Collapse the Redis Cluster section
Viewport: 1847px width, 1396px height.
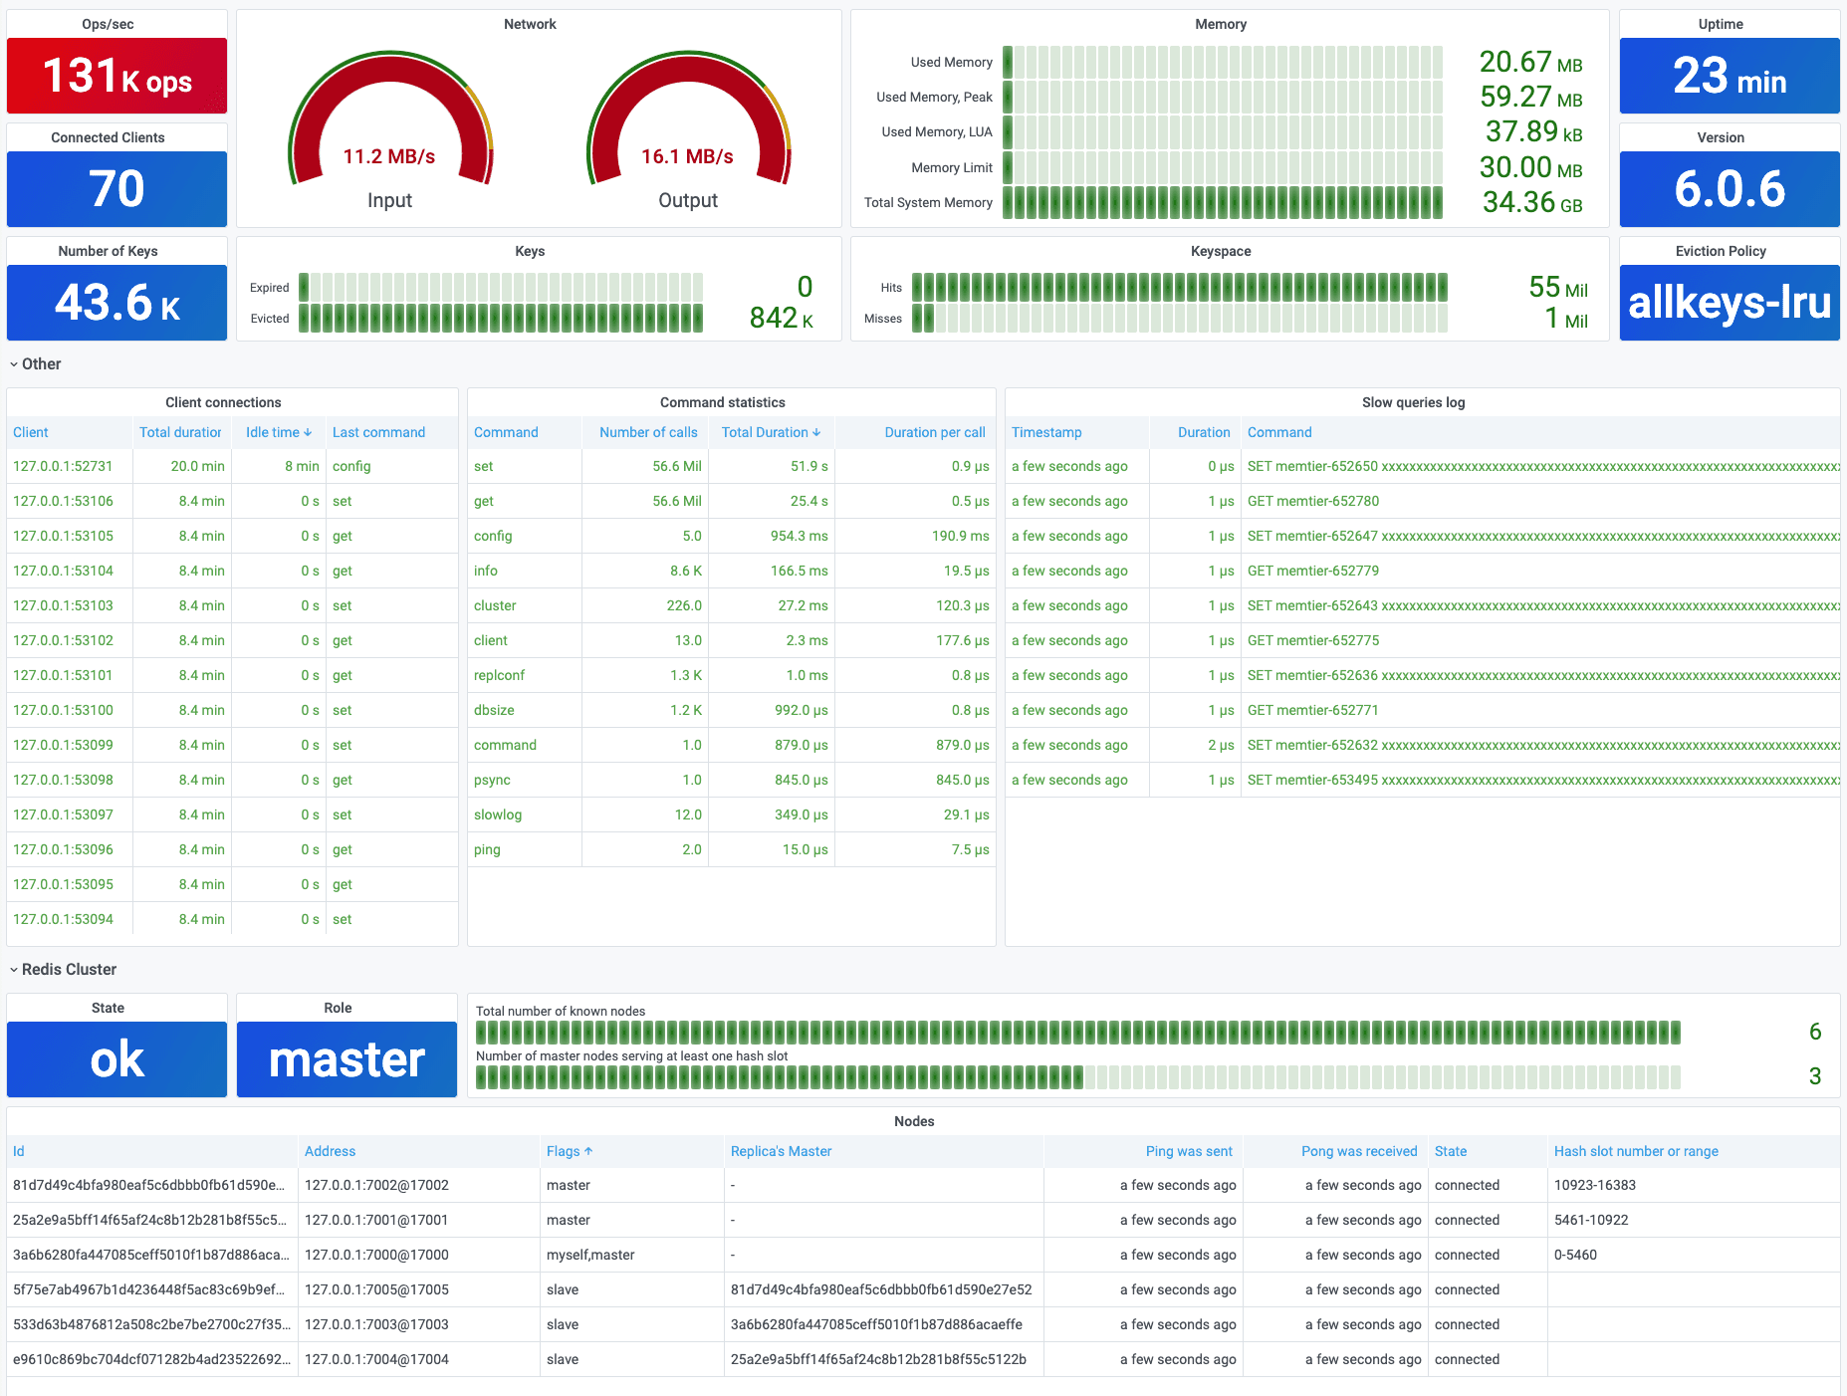(x=65, y=969)
